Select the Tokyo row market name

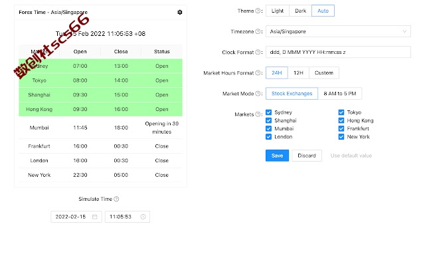[x=39, y=80]
